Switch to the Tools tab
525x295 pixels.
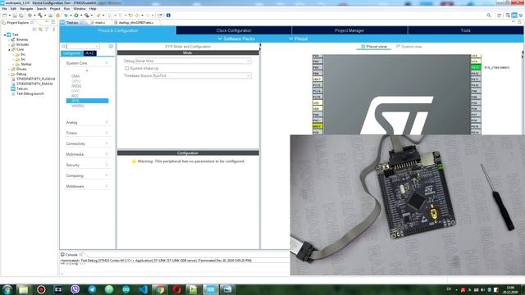coord(465,30)
